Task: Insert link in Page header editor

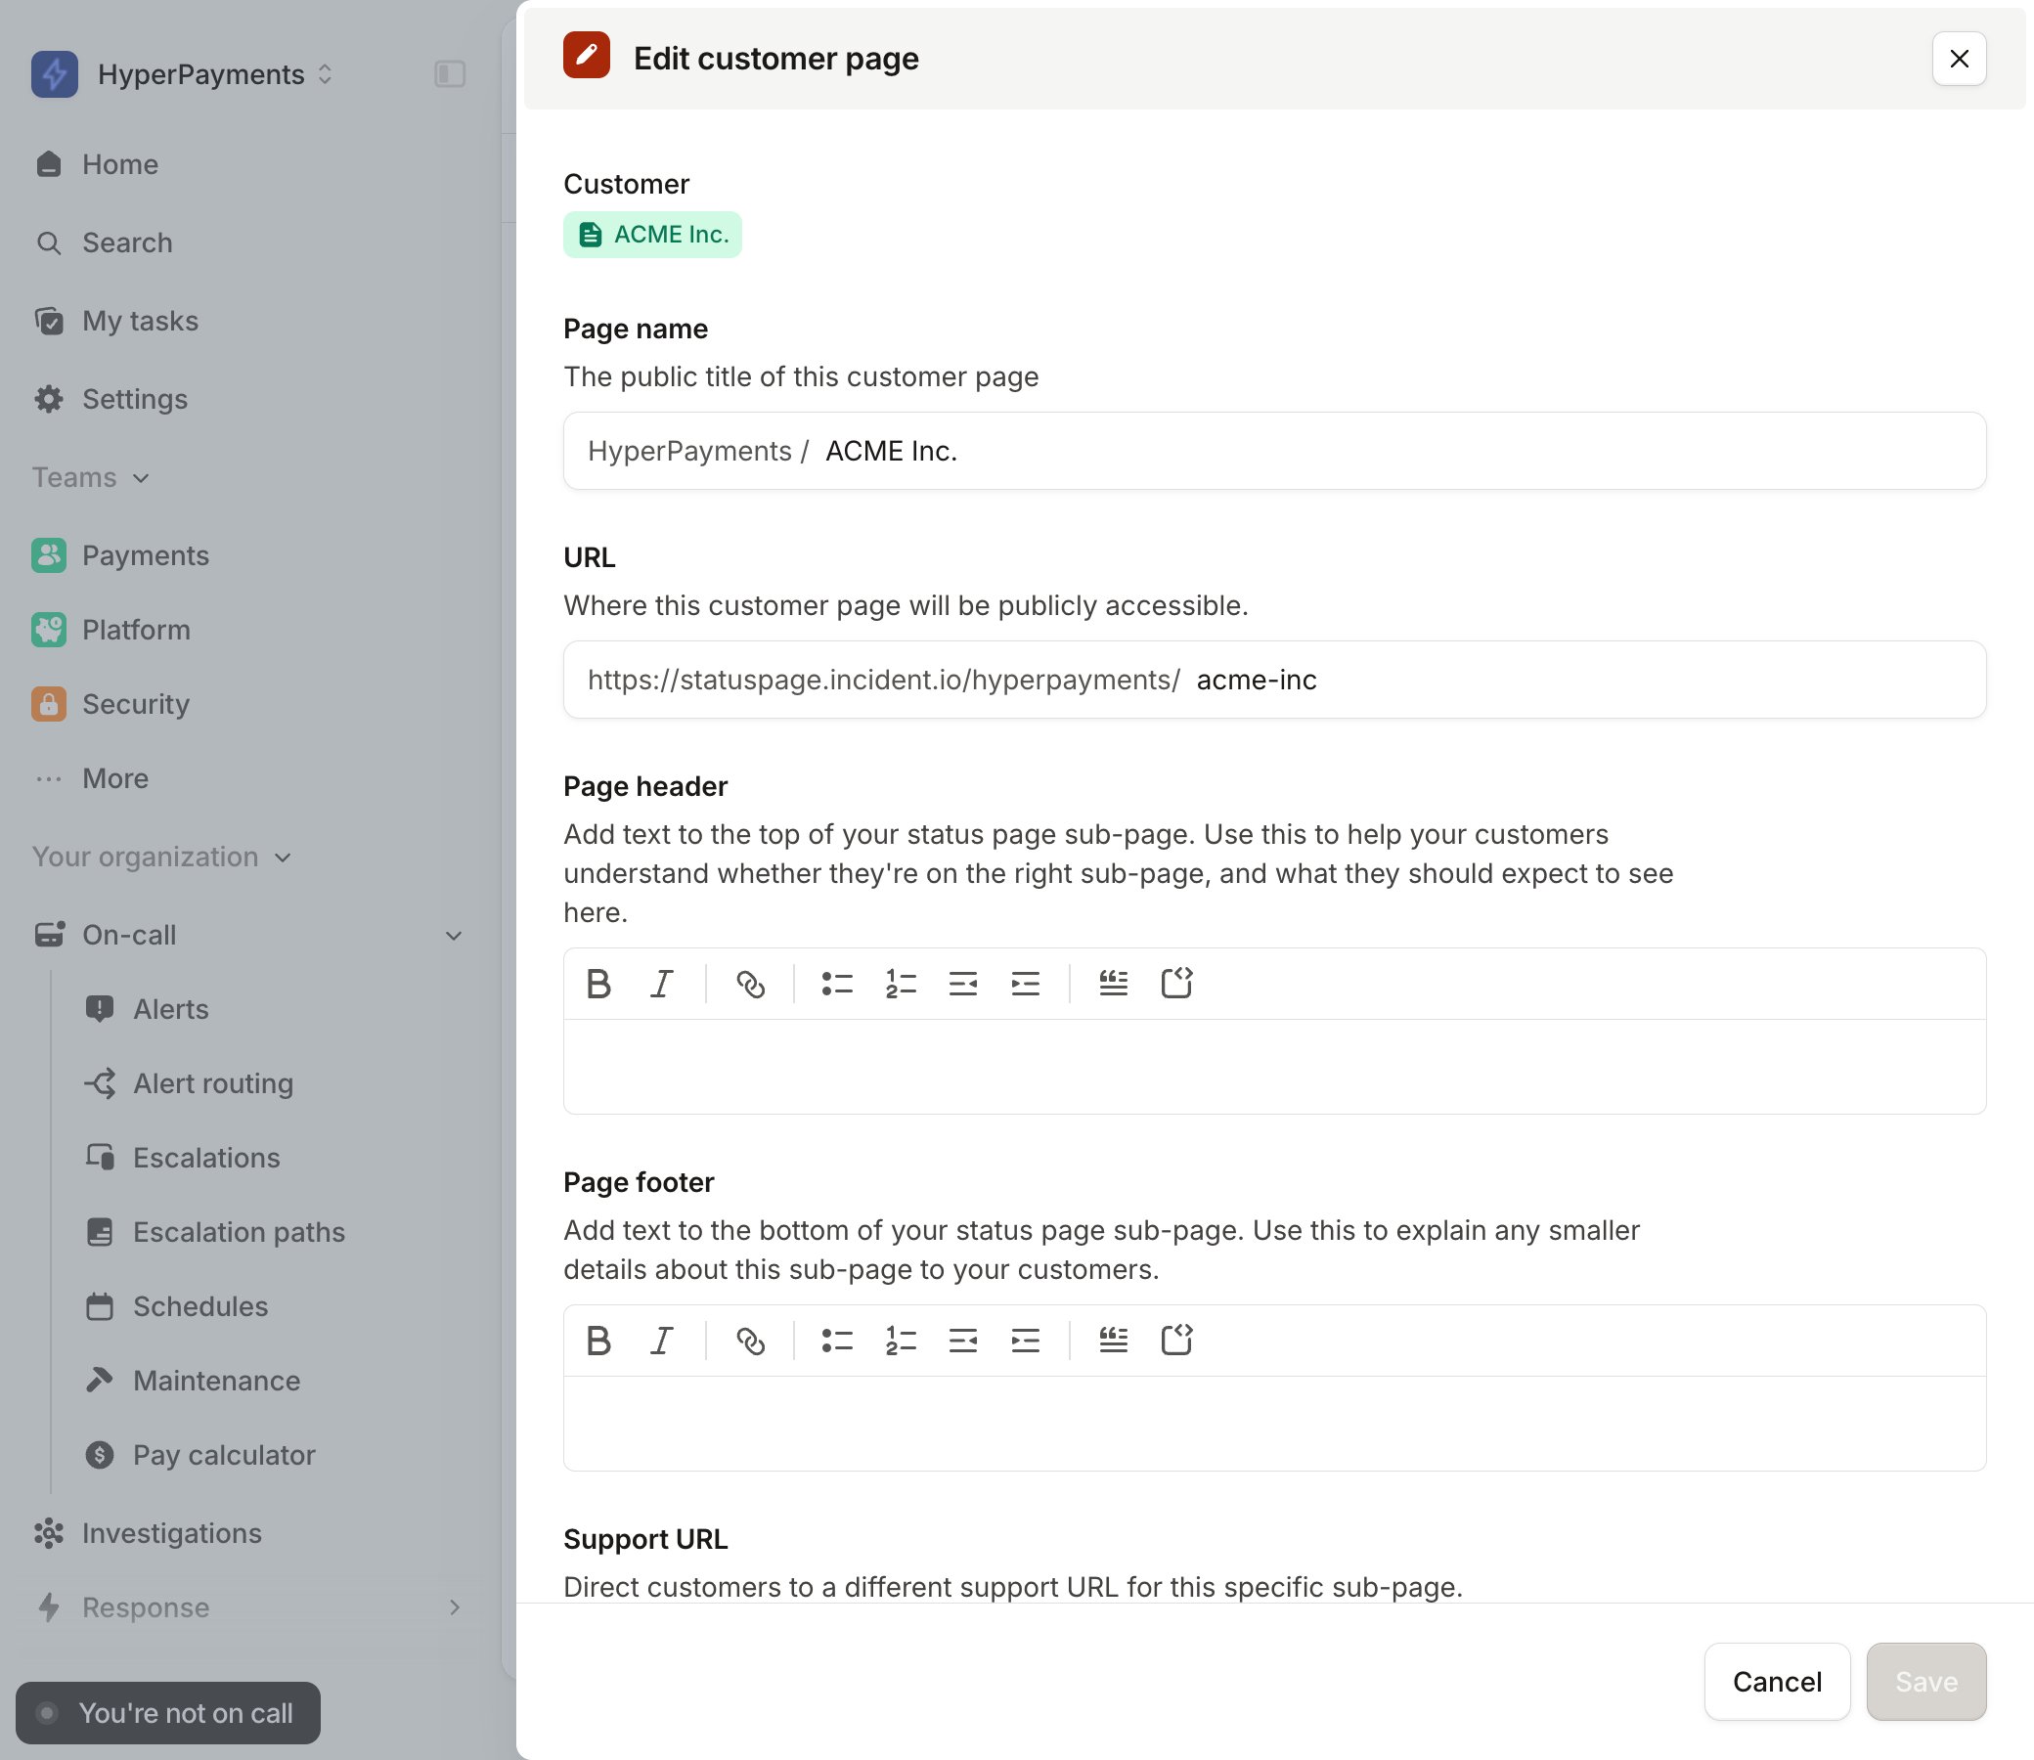Action: pos(750,983)
